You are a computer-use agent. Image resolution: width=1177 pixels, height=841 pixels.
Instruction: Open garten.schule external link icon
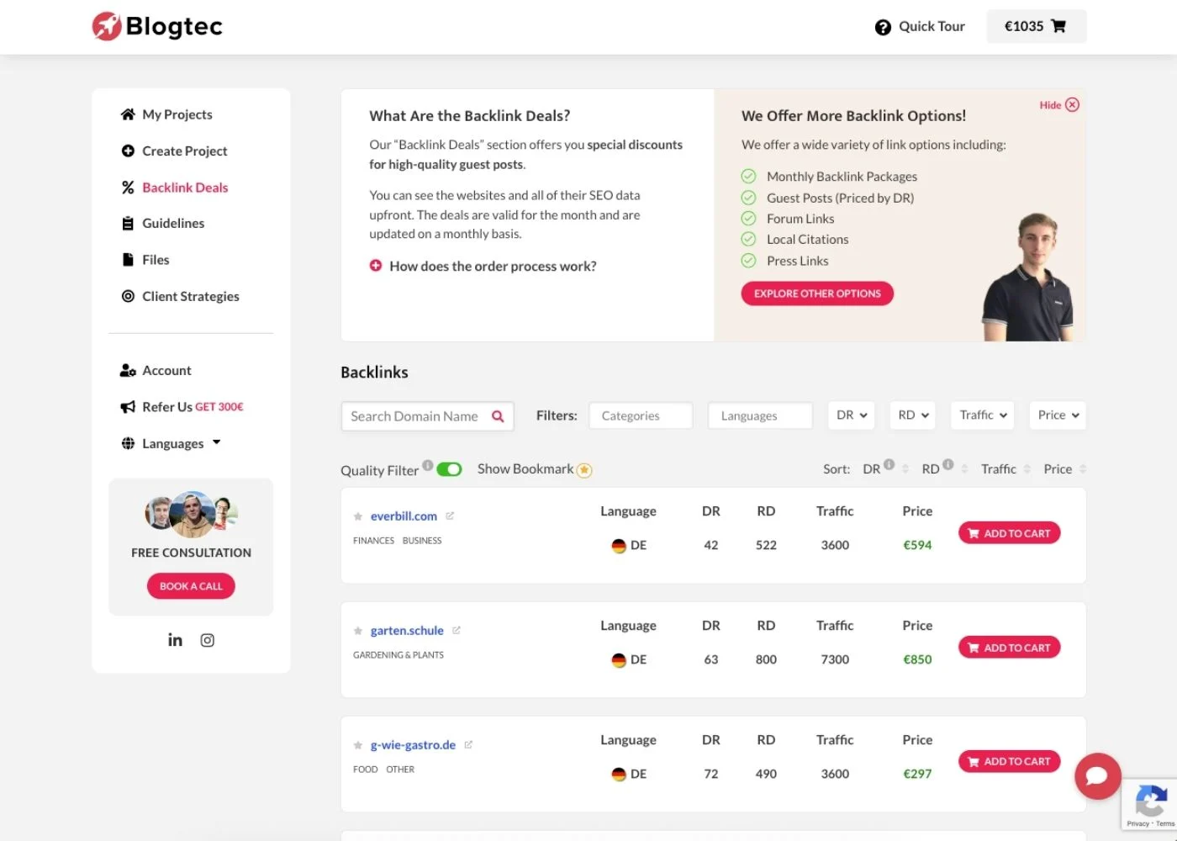pyautogui.click(x=457, y=630)
